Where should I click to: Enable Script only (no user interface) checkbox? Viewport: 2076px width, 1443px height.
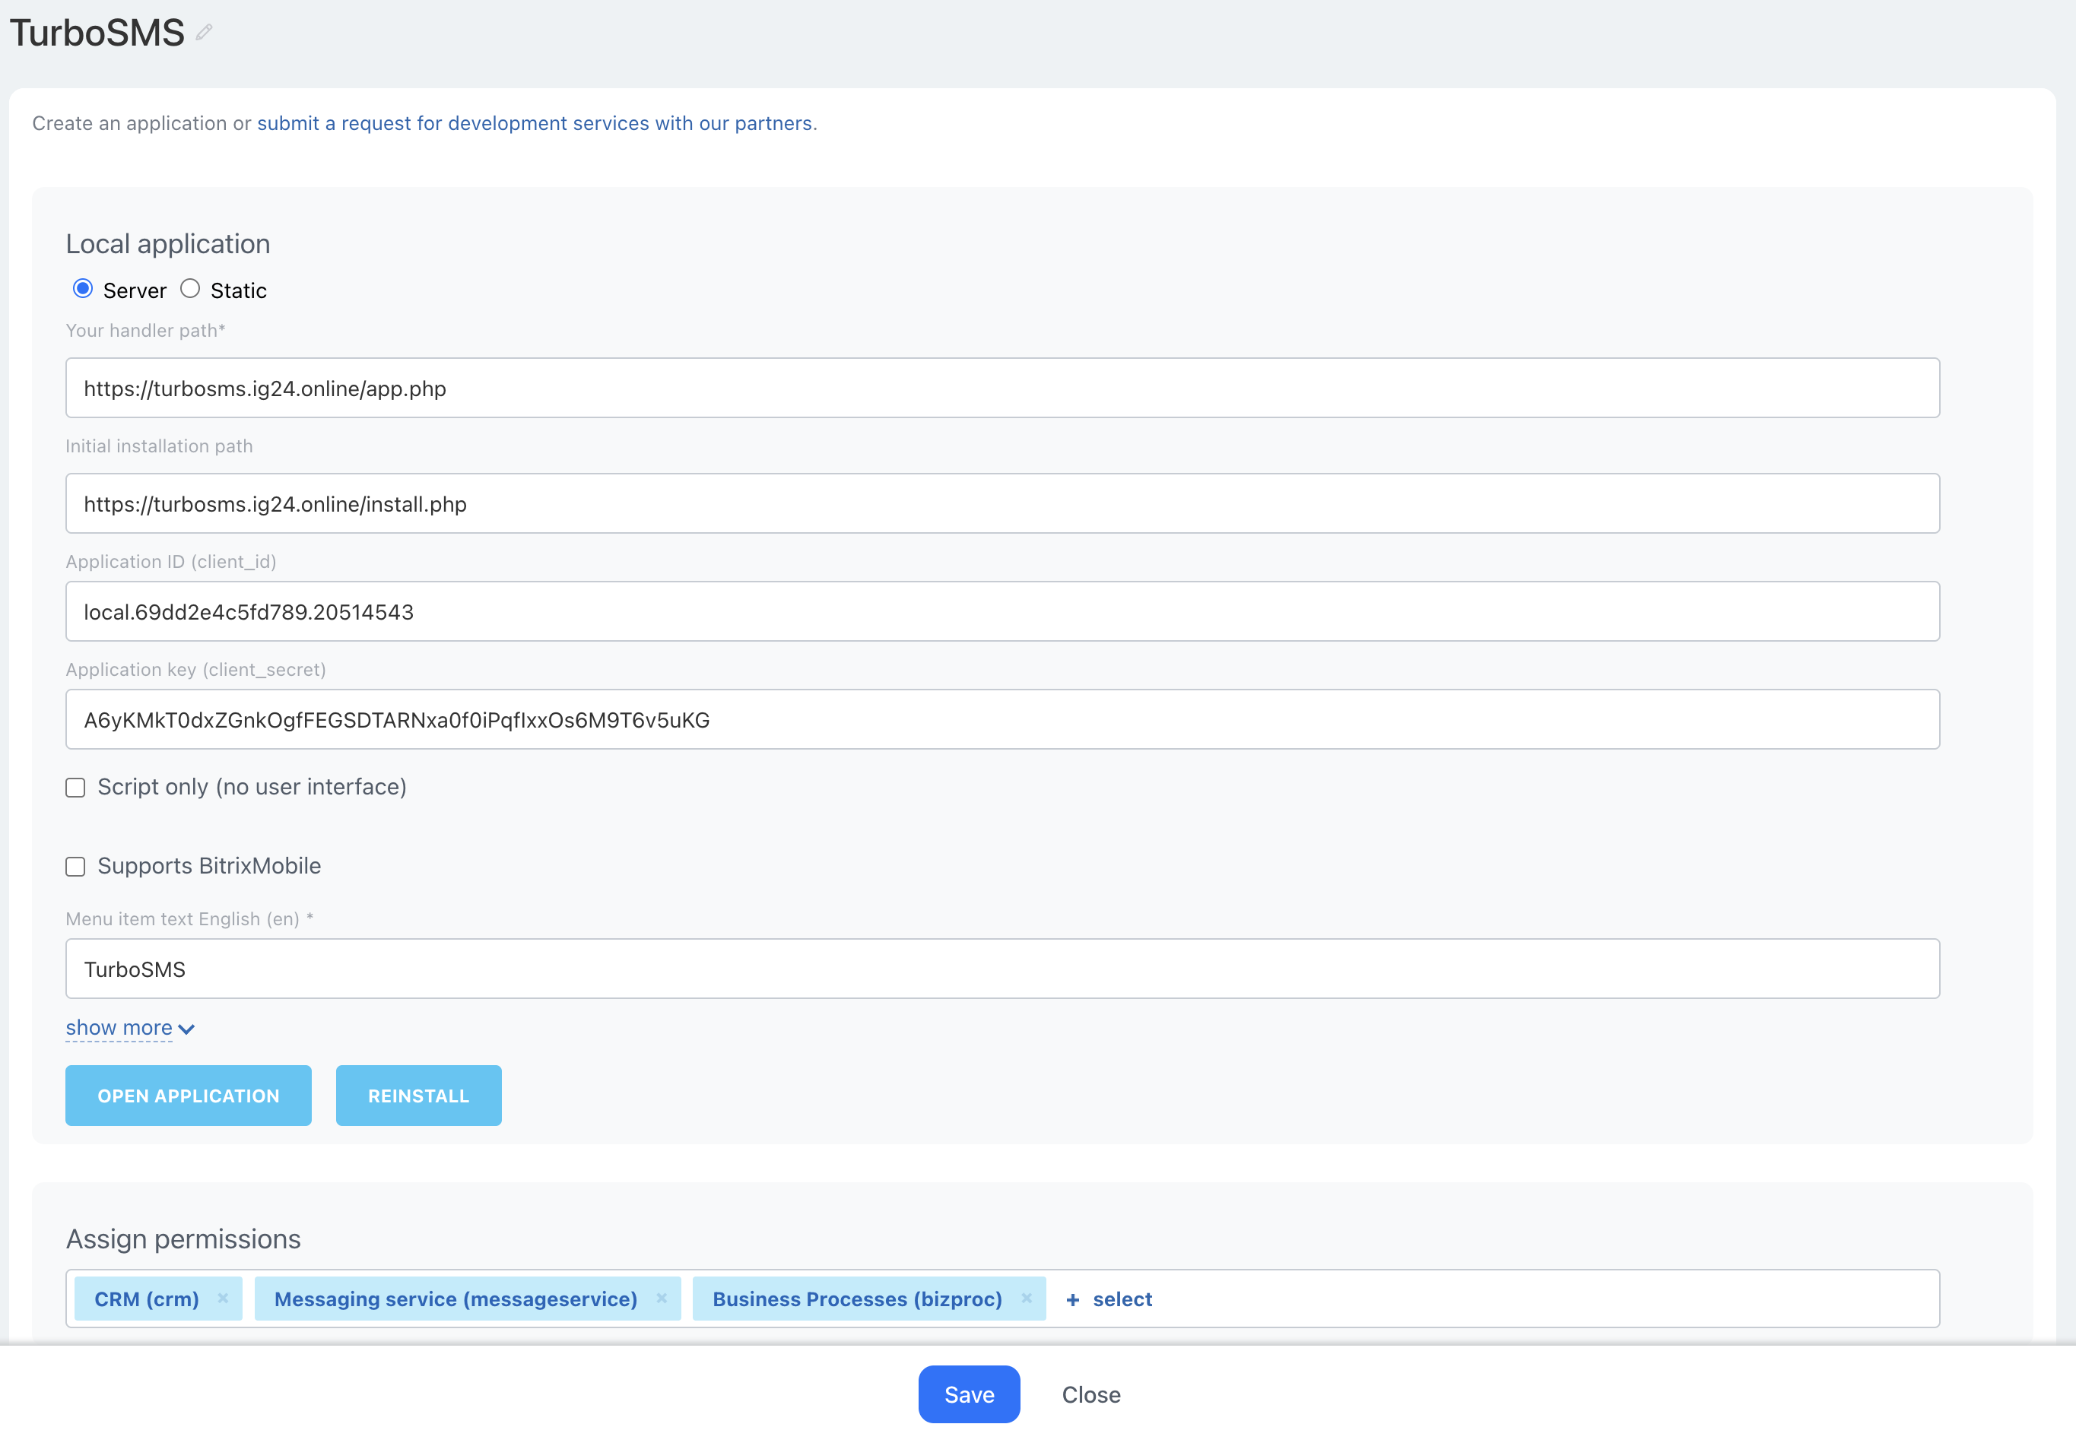click(x=76, y=788)
